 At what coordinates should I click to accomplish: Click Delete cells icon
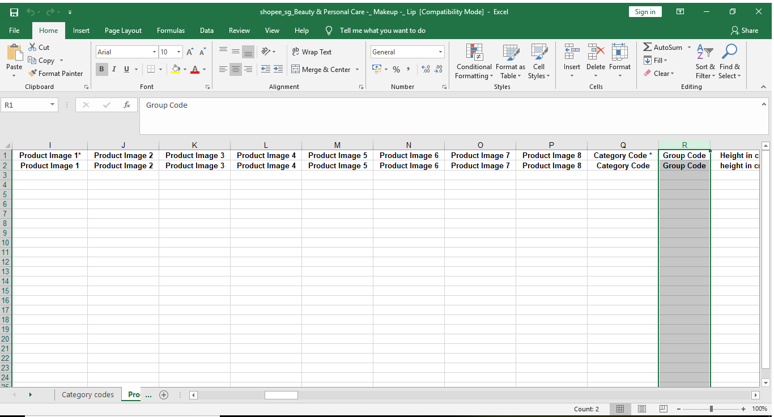596,52
